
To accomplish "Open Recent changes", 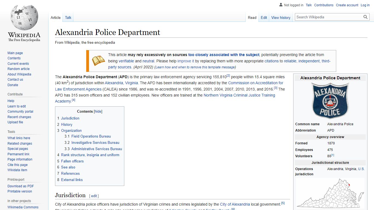I will click(x=19, y=117).
